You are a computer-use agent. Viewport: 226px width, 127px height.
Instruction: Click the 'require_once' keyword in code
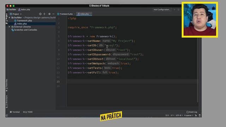pos(78,28)
